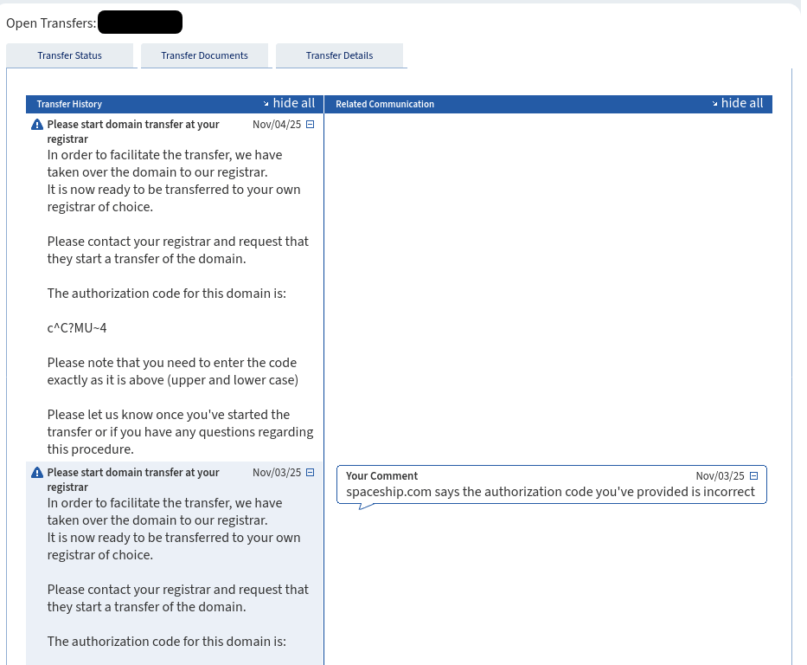
Task: Open the Transfer Details tab
Action: coord(340,55)
